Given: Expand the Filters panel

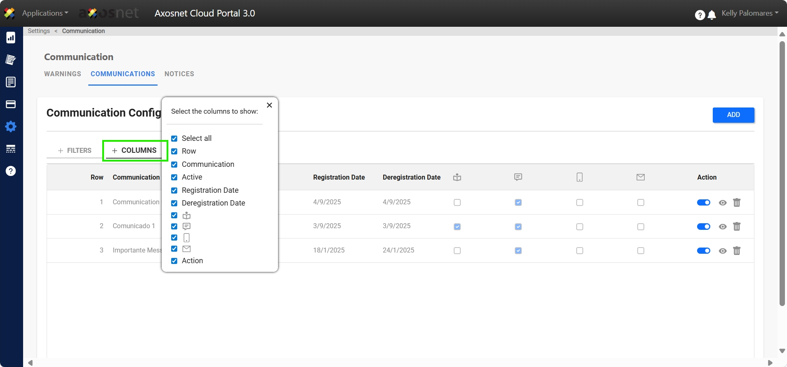Looking at the screenshot, I should click(75, 151).
